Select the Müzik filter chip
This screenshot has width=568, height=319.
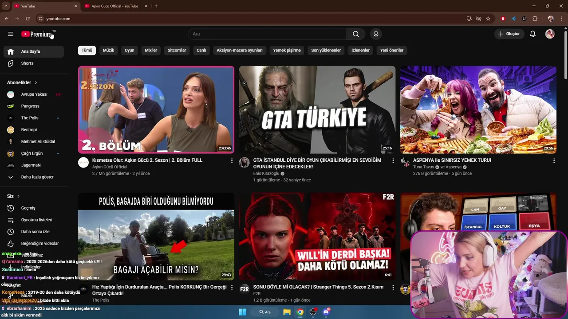click(108, 51)
